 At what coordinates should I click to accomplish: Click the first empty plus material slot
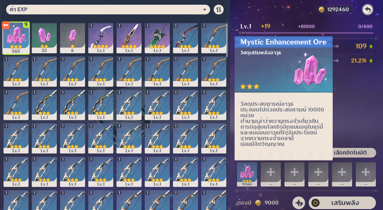click(270, 175)
